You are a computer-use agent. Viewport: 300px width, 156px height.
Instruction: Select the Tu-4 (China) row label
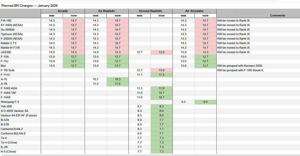(10, 143)
